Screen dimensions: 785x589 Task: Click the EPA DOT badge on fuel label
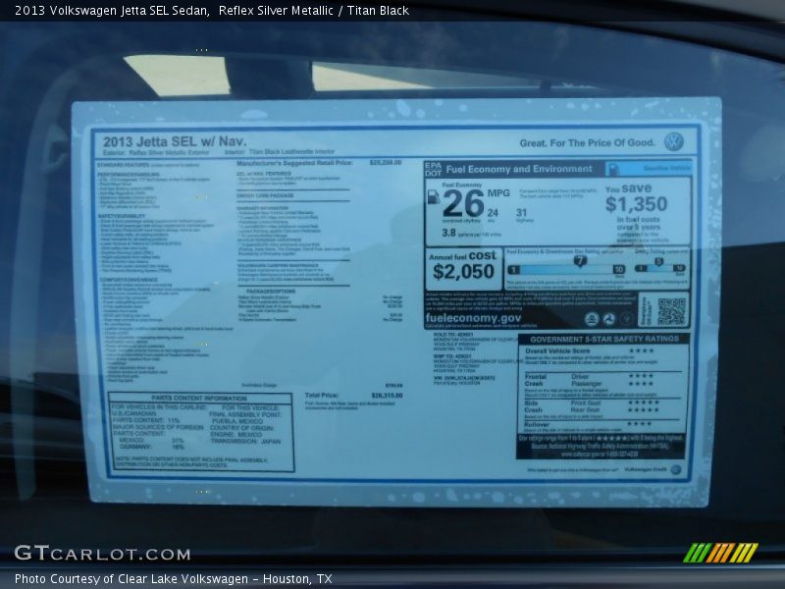433,169
